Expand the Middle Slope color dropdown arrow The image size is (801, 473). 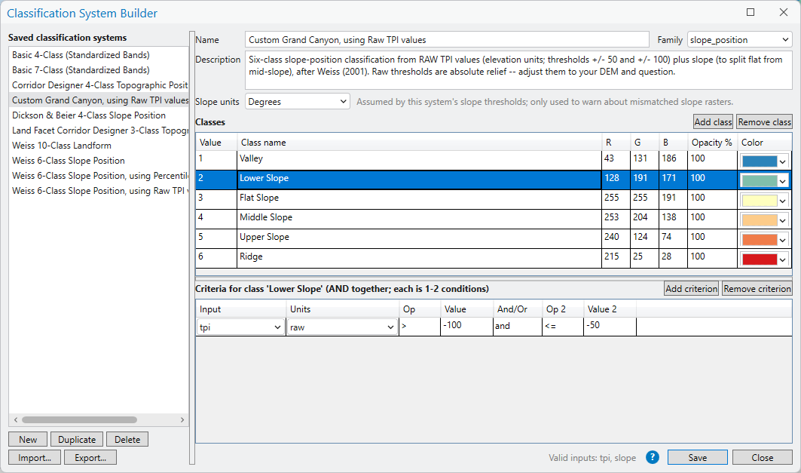[783, 220]
